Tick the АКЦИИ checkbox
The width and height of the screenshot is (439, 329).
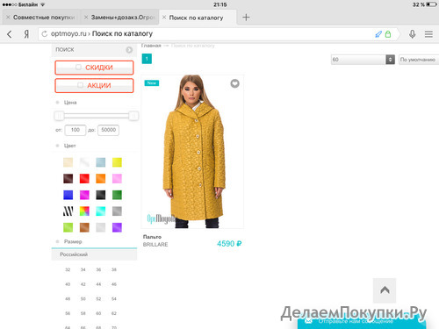tap(80, 85)
